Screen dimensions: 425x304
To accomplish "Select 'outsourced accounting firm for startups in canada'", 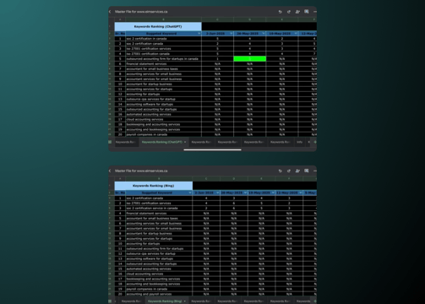I will pos(163,59).
